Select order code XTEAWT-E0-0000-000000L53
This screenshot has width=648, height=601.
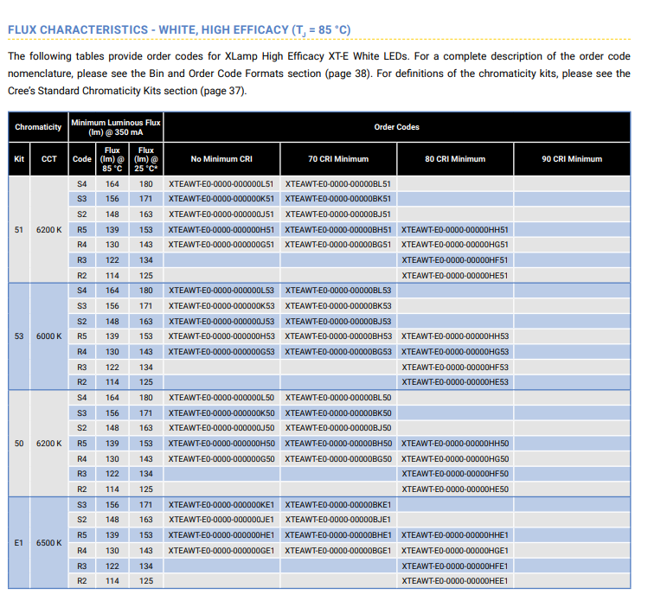pos(221,291)
